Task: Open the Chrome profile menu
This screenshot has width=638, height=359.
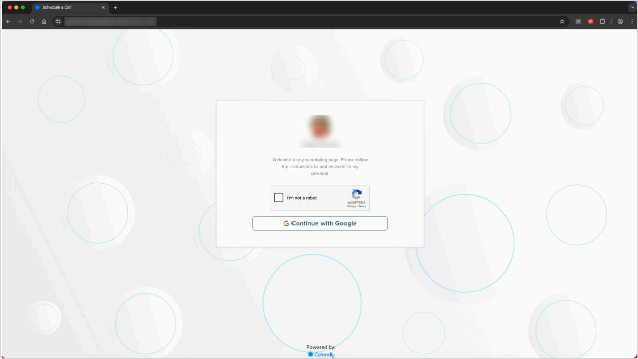Action: click(x=620, y=21)
